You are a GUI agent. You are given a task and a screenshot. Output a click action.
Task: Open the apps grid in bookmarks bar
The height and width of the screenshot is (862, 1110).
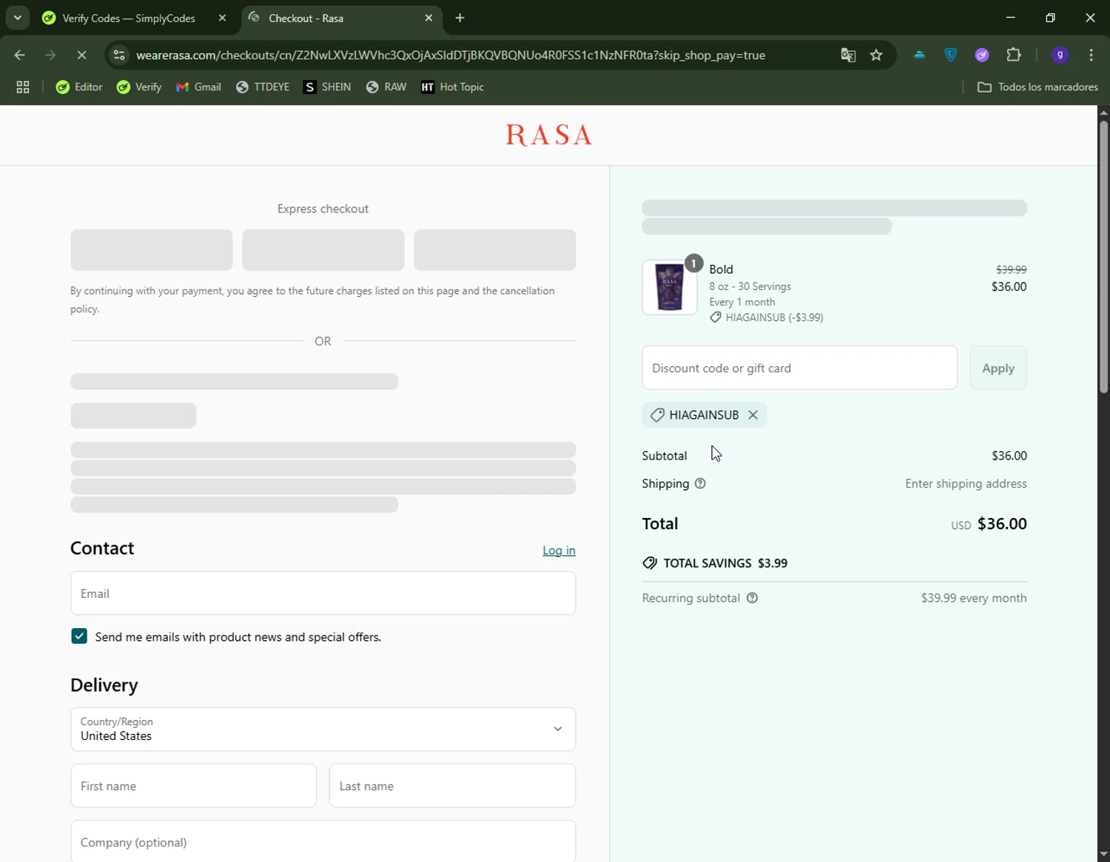(23, 87)
